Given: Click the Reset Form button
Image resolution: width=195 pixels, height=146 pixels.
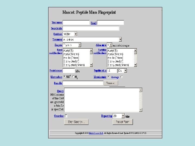Looking at the screenshot, I should (x=123, y=122).
